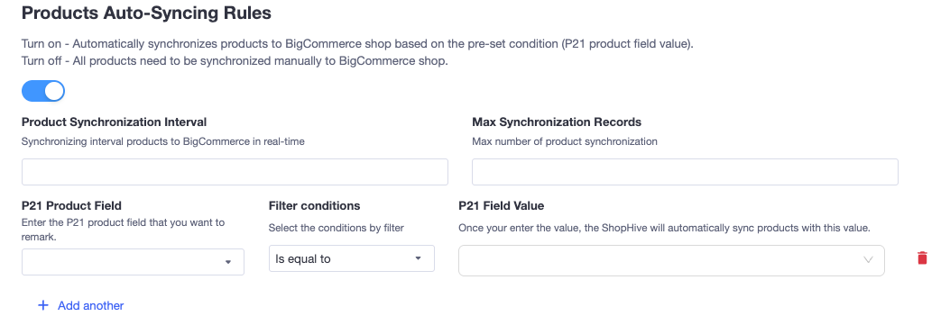Click the "Select the conditions by filter" hint
The width and height of the screenshot is (950, 325).
337,229
